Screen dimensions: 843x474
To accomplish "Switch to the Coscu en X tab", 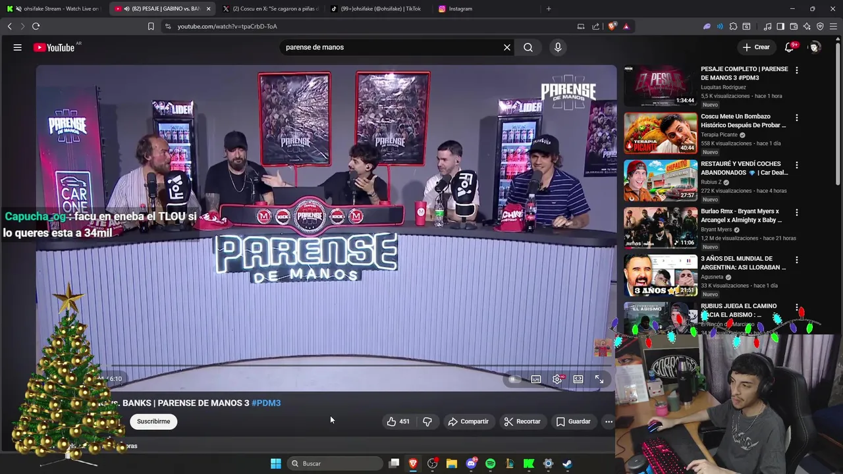I will point(270,9).
